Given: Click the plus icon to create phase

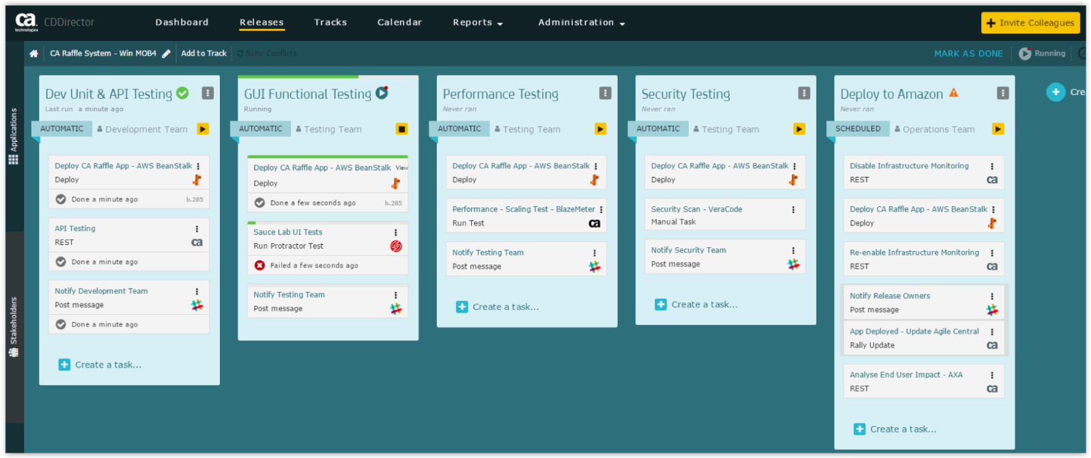Looking at the screenshot, I should (x=1055, y=92).
